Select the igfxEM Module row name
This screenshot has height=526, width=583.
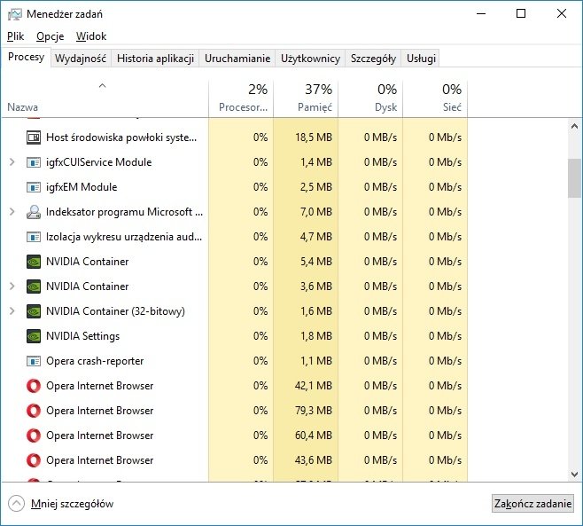click(x=82, y=187)
